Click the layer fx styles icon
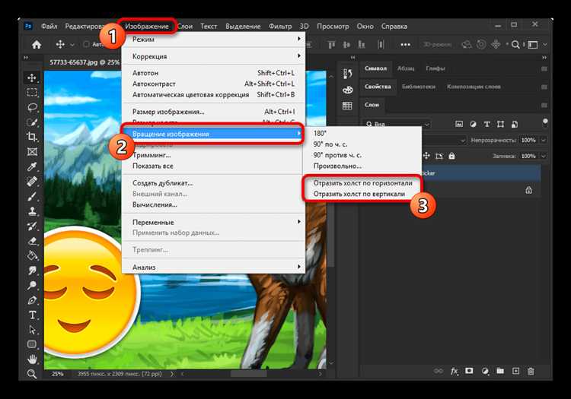Image resolution: width=571 pixels, height=399 pixels. coord(454,371)
